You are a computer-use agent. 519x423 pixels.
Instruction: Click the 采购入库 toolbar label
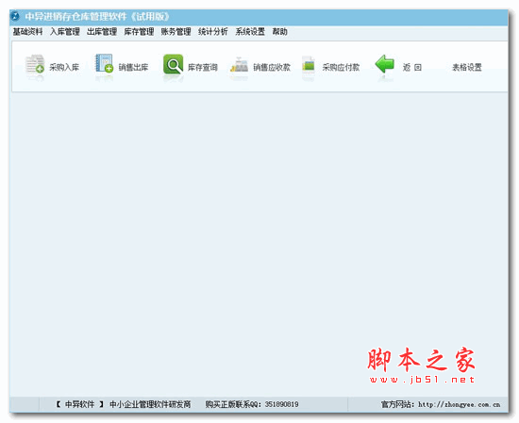[64, 68]
